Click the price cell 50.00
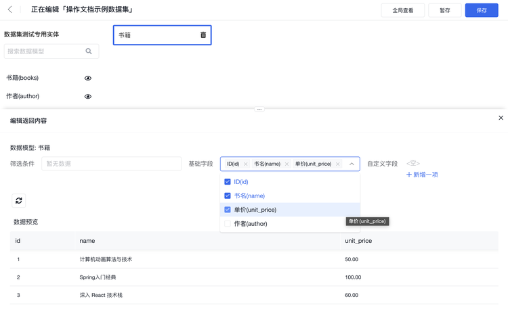 click(352, 259)
